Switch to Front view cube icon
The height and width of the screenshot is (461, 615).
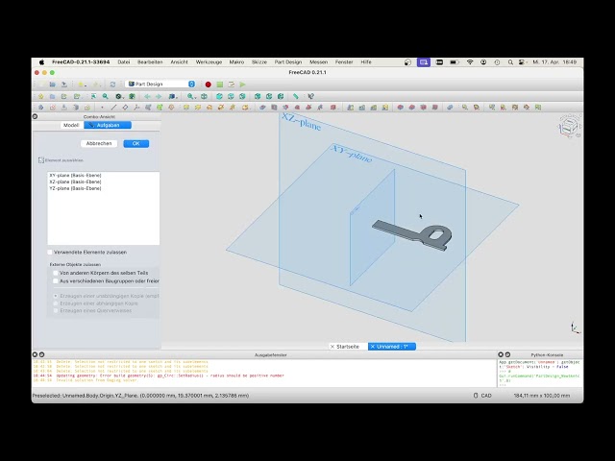pyautogui.click(x=219, y=96)
